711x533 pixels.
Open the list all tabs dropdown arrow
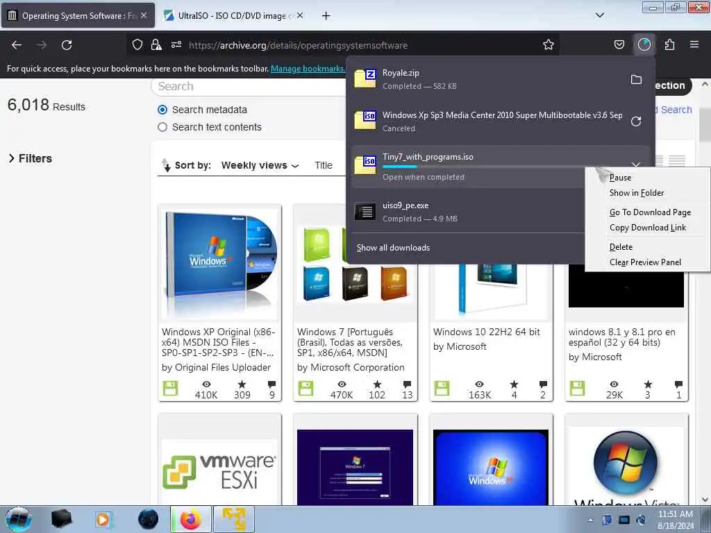point(599,15)
